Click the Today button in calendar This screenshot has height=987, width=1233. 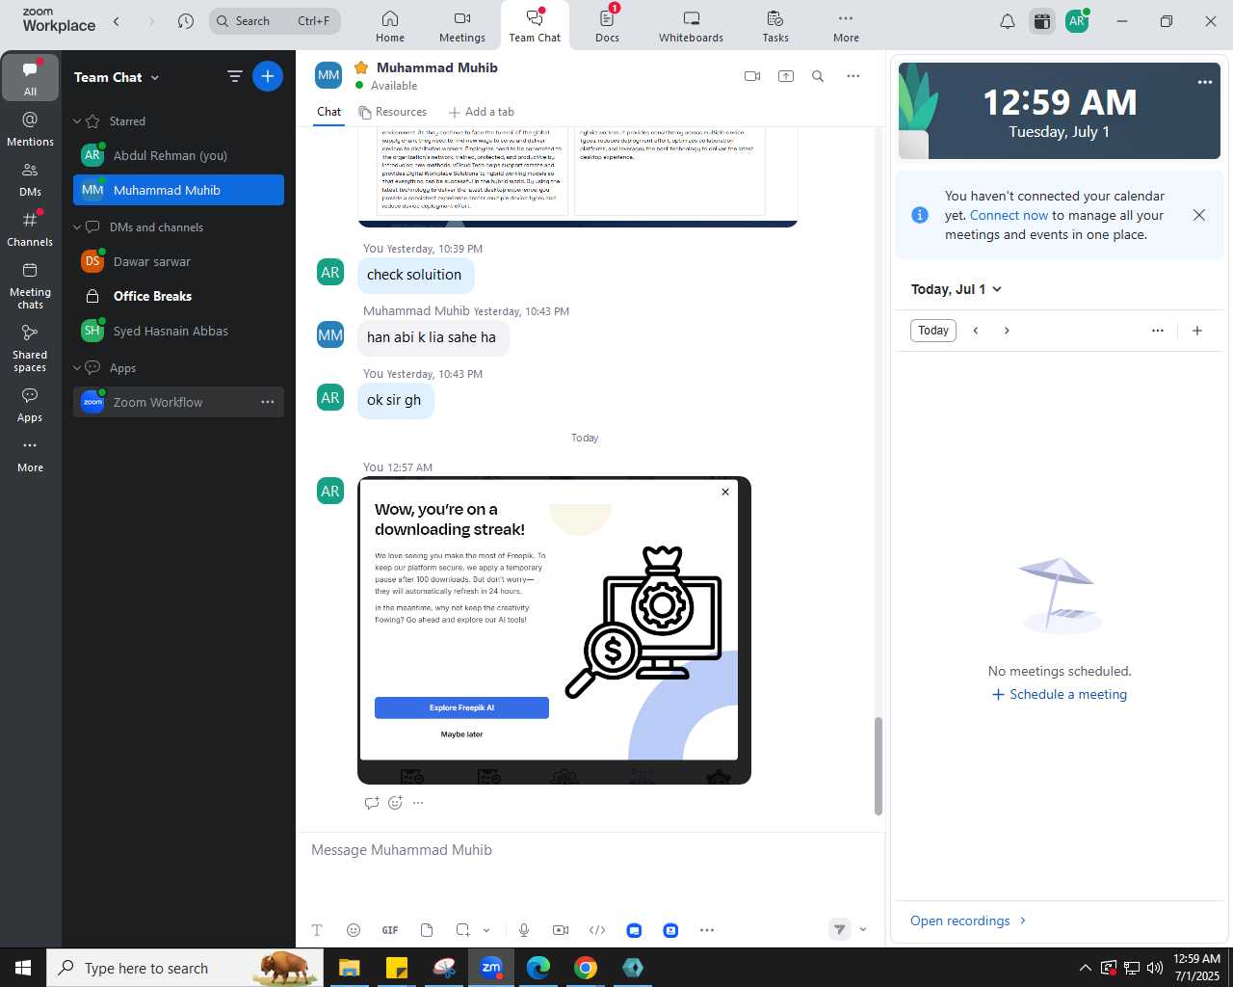(x=933, y=331)
